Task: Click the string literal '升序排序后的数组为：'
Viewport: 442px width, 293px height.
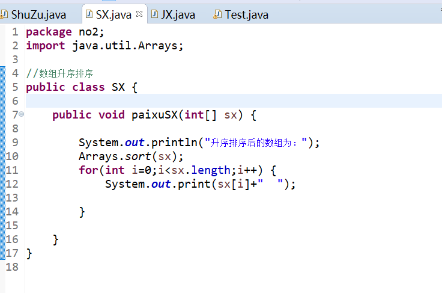Action: click(256, 143)
